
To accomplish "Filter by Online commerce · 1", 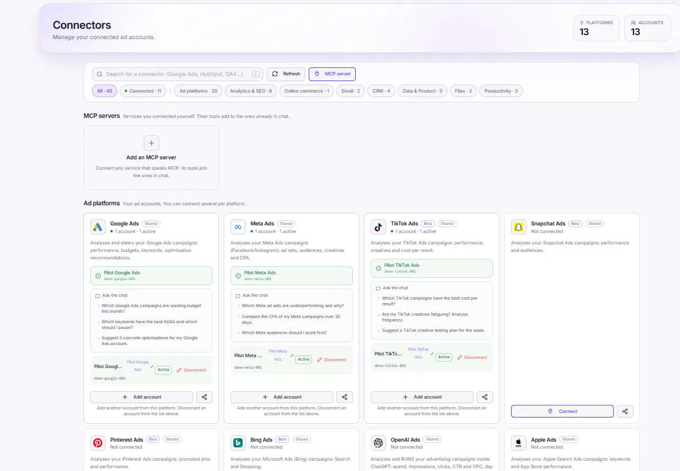I will pos(306,91).
